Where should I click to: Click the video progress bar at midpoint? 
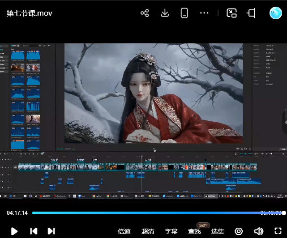tap(158, 213)
